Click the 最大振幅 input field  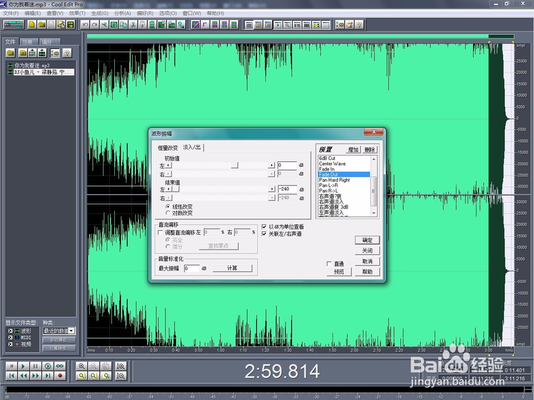[x=192, y=268]
